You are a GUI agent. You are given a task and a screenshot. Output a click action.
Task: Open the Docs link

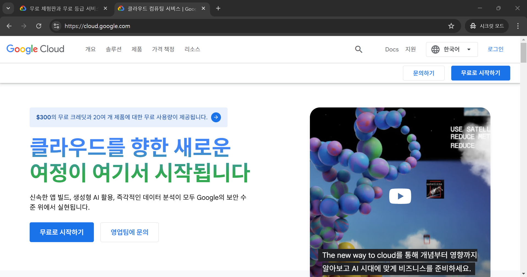392,49
